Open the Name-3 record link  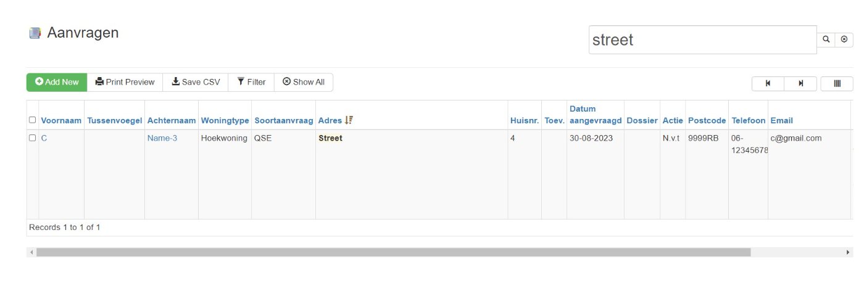[x=162, y=138]
